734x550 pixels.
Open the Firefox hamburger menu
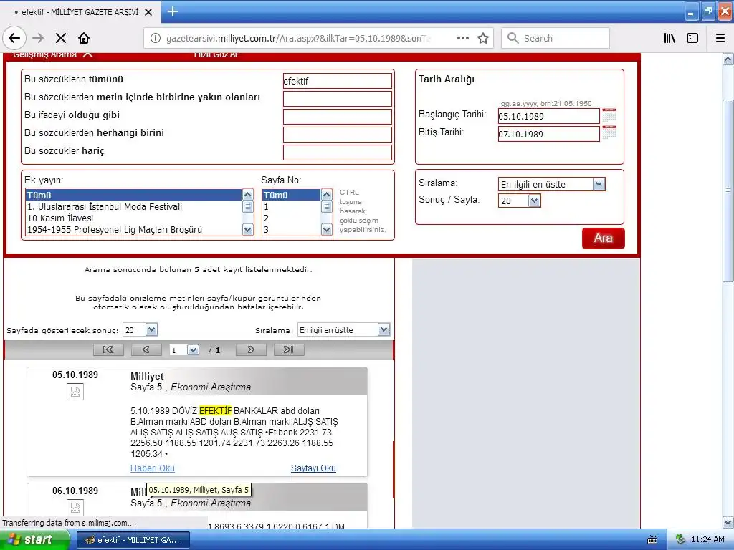tap(720, 39)
